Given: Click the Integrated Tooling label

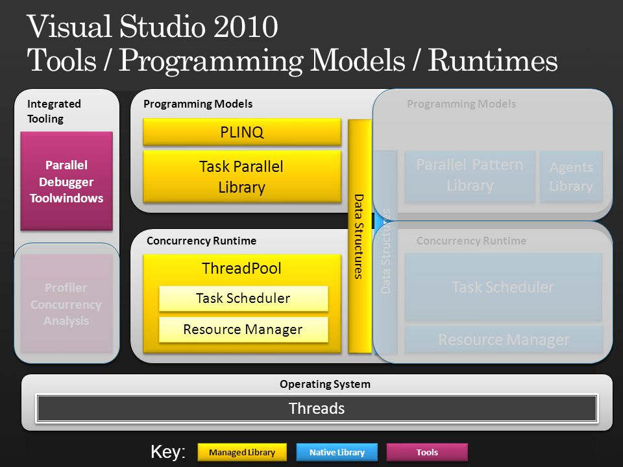Looking at the screenshot, I should point(54,111).
